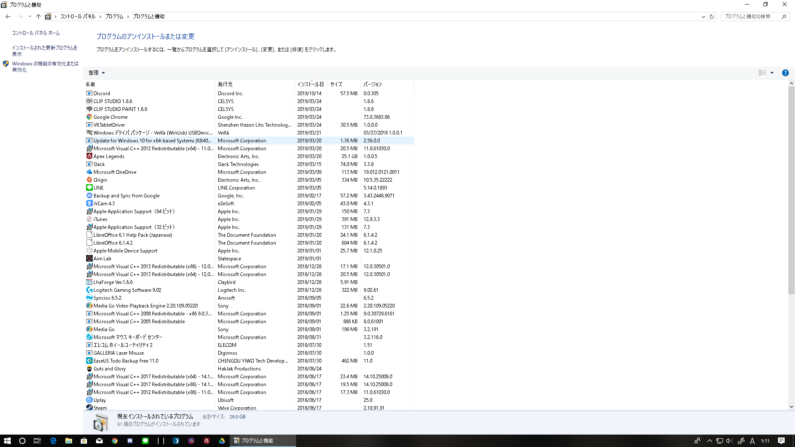The height and width of the screenshot is (447, 795).
Task: Select the Syncios 6.5.2 icon
Action: pos(89,298)
